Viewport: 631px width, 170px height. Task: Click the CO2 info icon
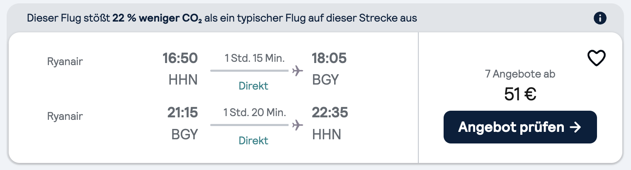(600, 18)
